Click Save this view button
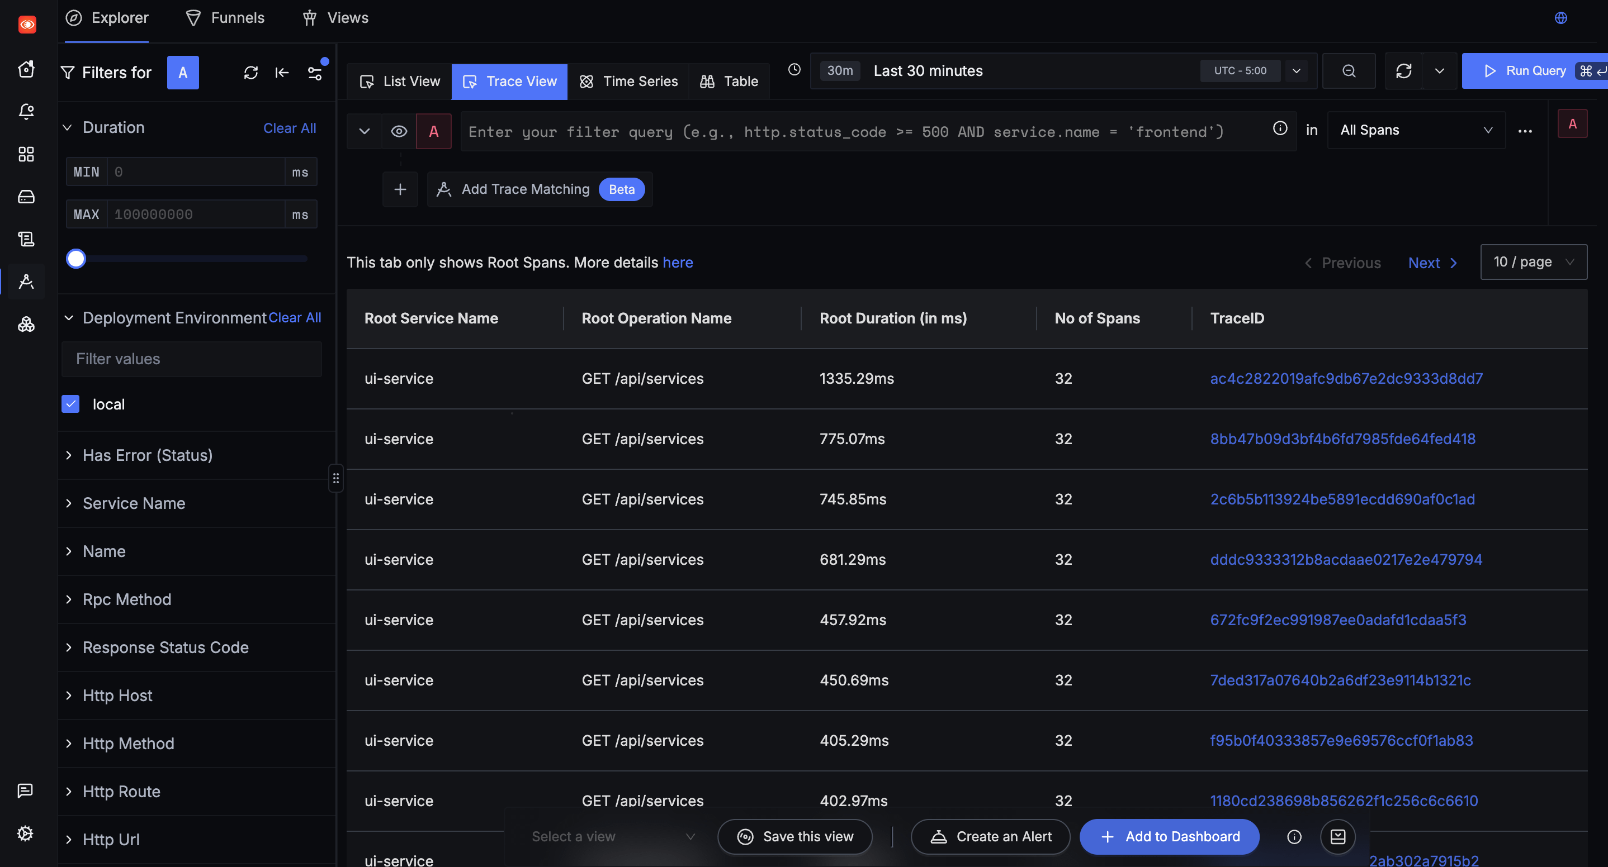The image size is (1608, 867). 794,836
